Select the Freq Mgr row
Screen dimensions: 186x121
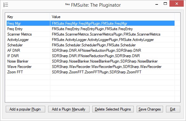(x=90, y=24)
